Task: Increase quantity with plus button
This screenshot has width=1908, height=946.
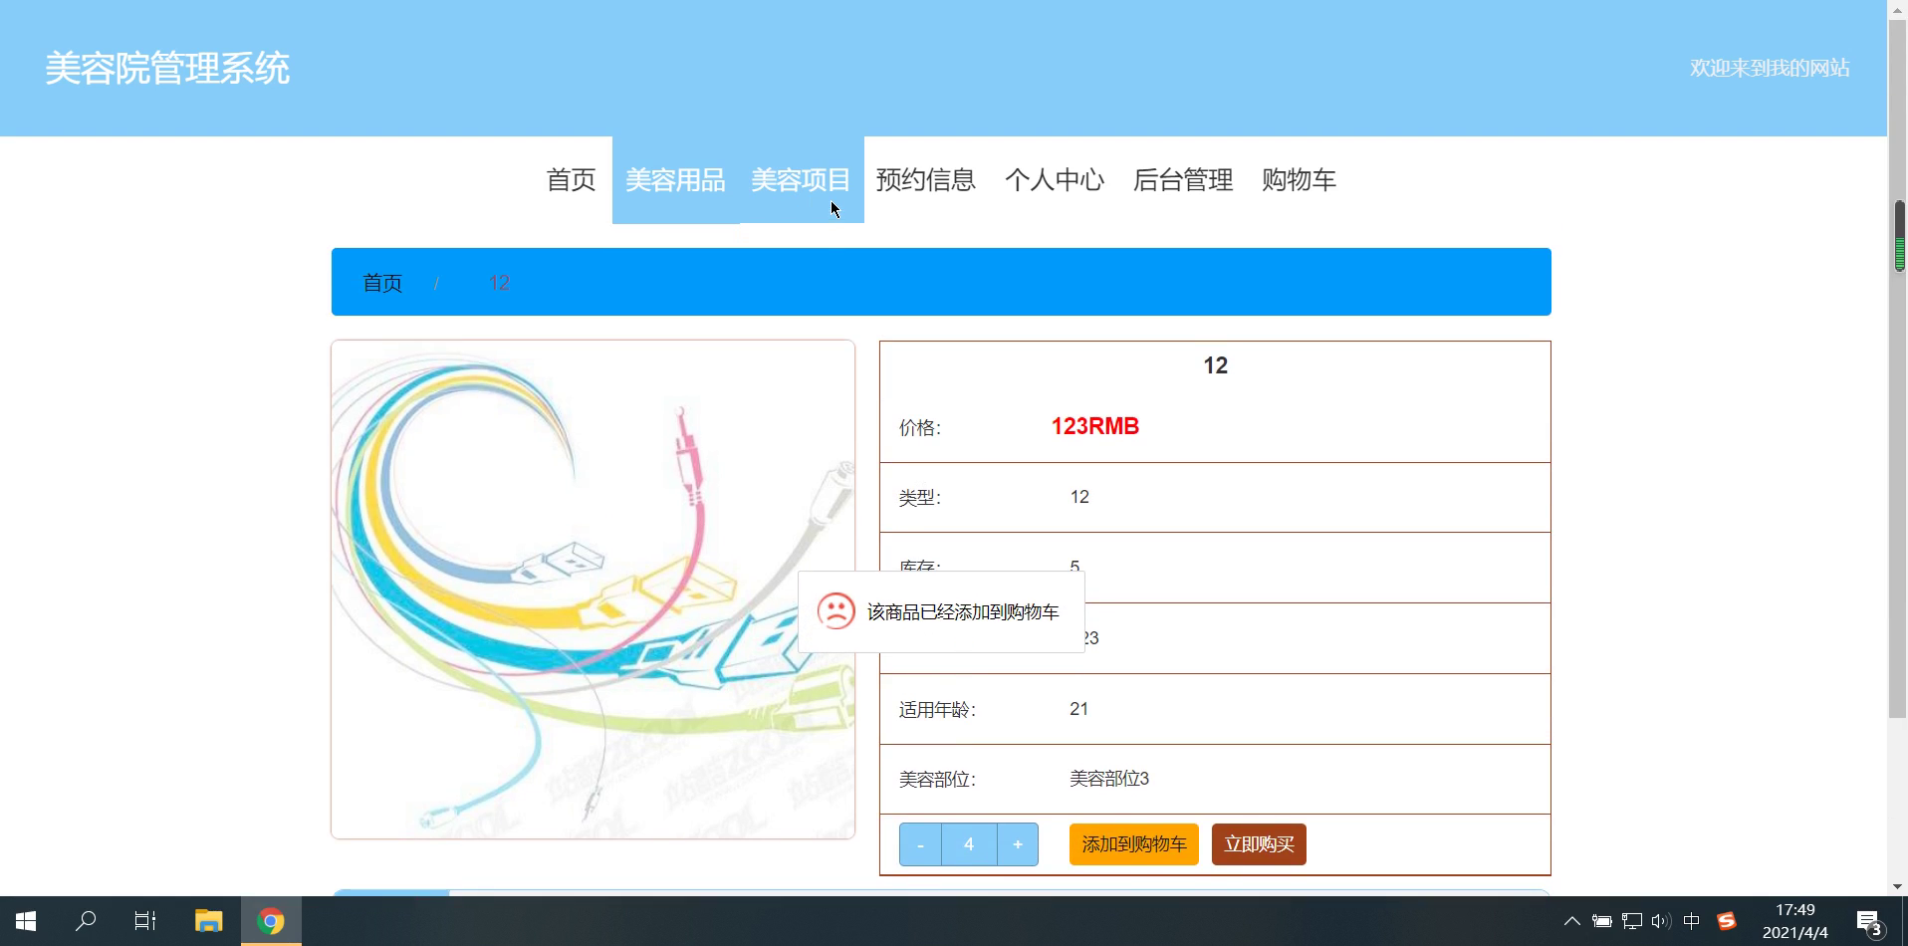Action: click(x=1017, y=844)
